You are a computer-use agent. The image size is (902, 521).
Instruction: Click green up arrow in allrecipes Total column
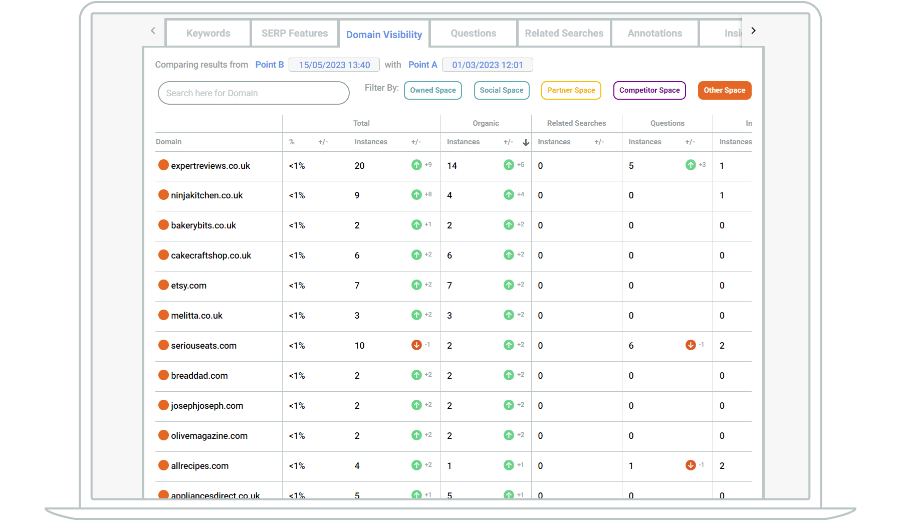(416, 465)
